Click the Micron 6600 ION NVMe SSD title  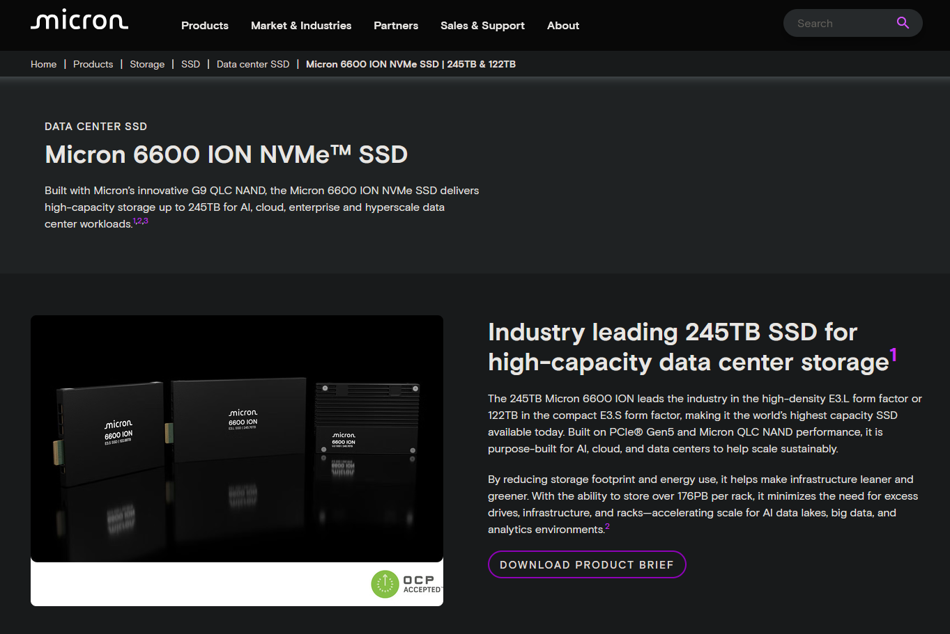coord(226,154)
